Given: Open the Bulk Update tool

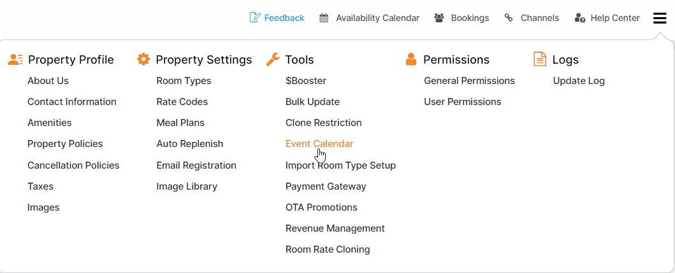Looking at the screenshot, I should 312,102.
